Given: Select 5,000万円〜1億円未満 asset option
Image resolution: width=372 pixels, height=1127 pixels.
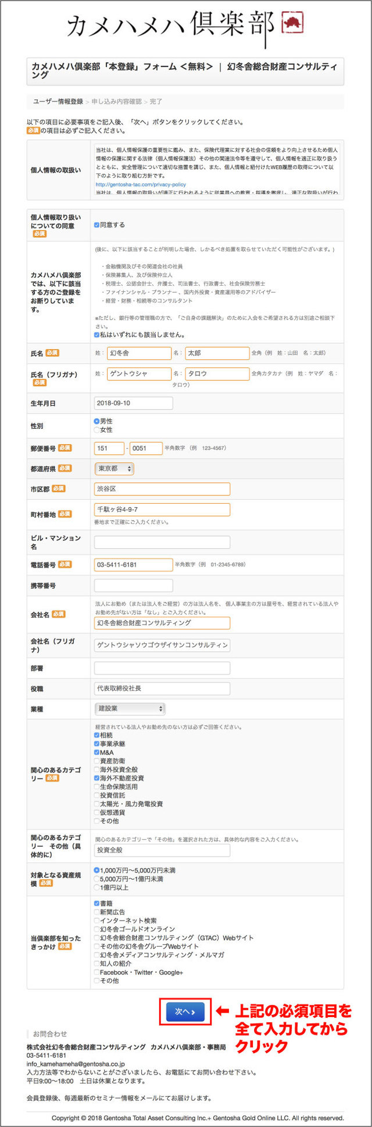Looking at the screenshot, I should [96, 879].
